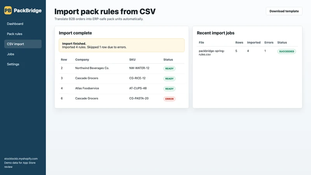311x175 pixels.
Task: Select CSV import in sidebar
Action: [23, 44]
